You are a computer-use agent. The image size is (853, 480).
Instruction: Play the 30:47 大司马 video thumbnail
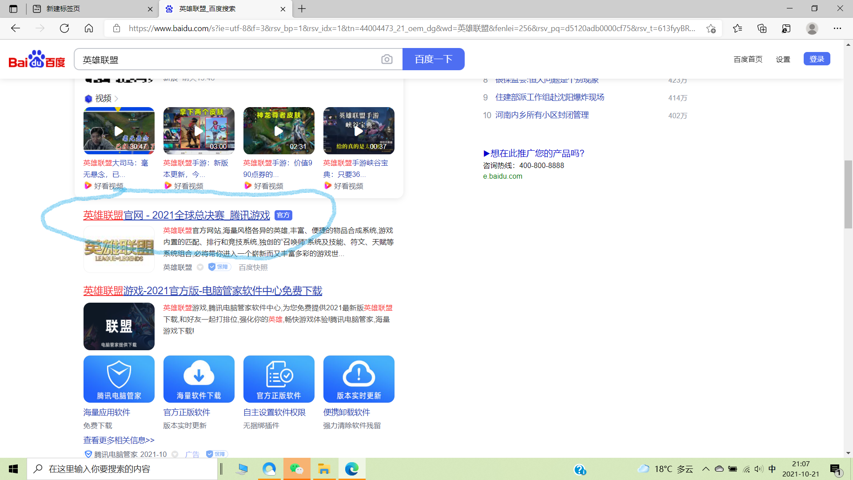119,131
